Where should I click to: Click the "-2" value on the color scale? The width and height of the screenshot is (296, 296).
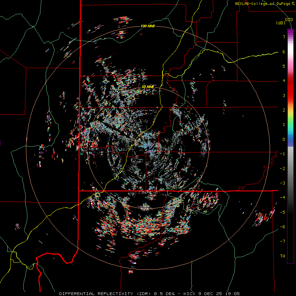click(283, 169)
